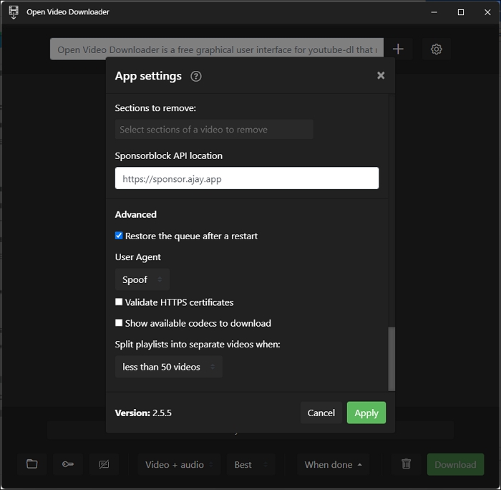501x490 pixels.
Task: Click the app logo in the title bar
Action: pos(14,12)
